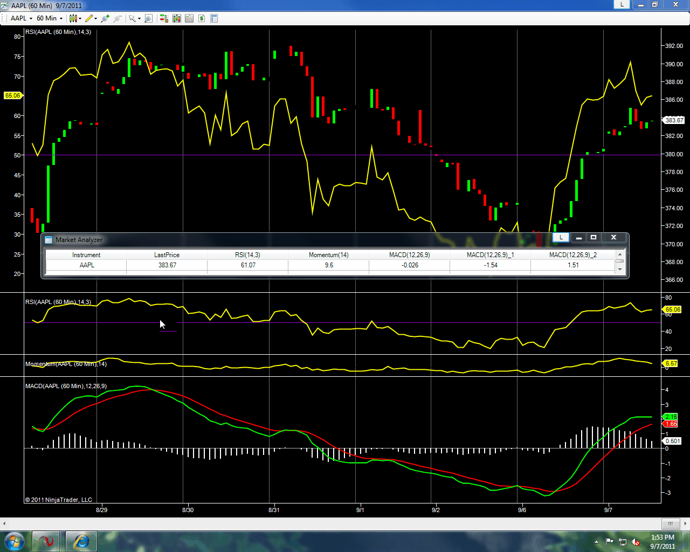The height and width of the screenshot is (552, 690).
Task: Show hidden tray icons arrow
Action: tap(596, 542)
